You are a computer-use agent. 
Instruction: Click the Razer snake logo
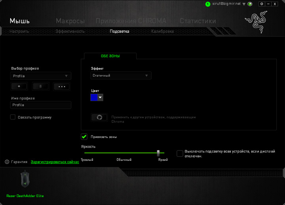256,22
